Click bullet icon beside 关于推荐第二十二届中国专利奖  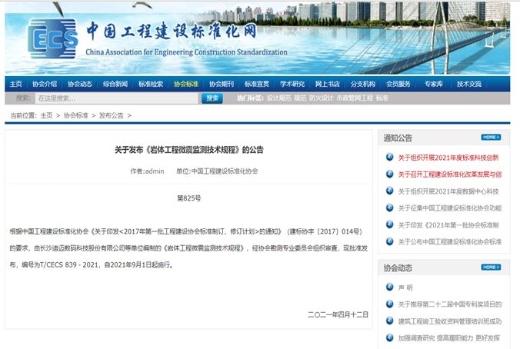390,304
